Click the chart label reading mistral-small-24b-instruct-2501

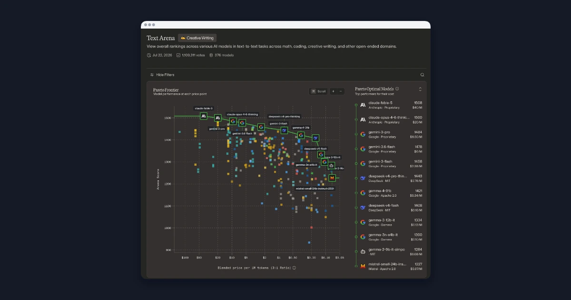click(x=315, y=189)
